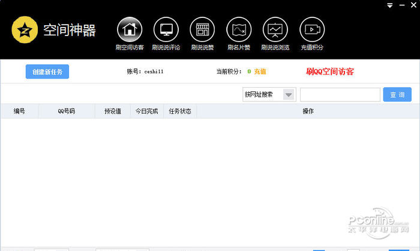Click the 创建新任务 button

(x=47, y=71)
